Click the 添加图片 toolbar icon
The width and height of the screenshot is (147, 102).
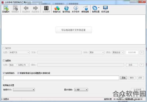pos(6,8)
